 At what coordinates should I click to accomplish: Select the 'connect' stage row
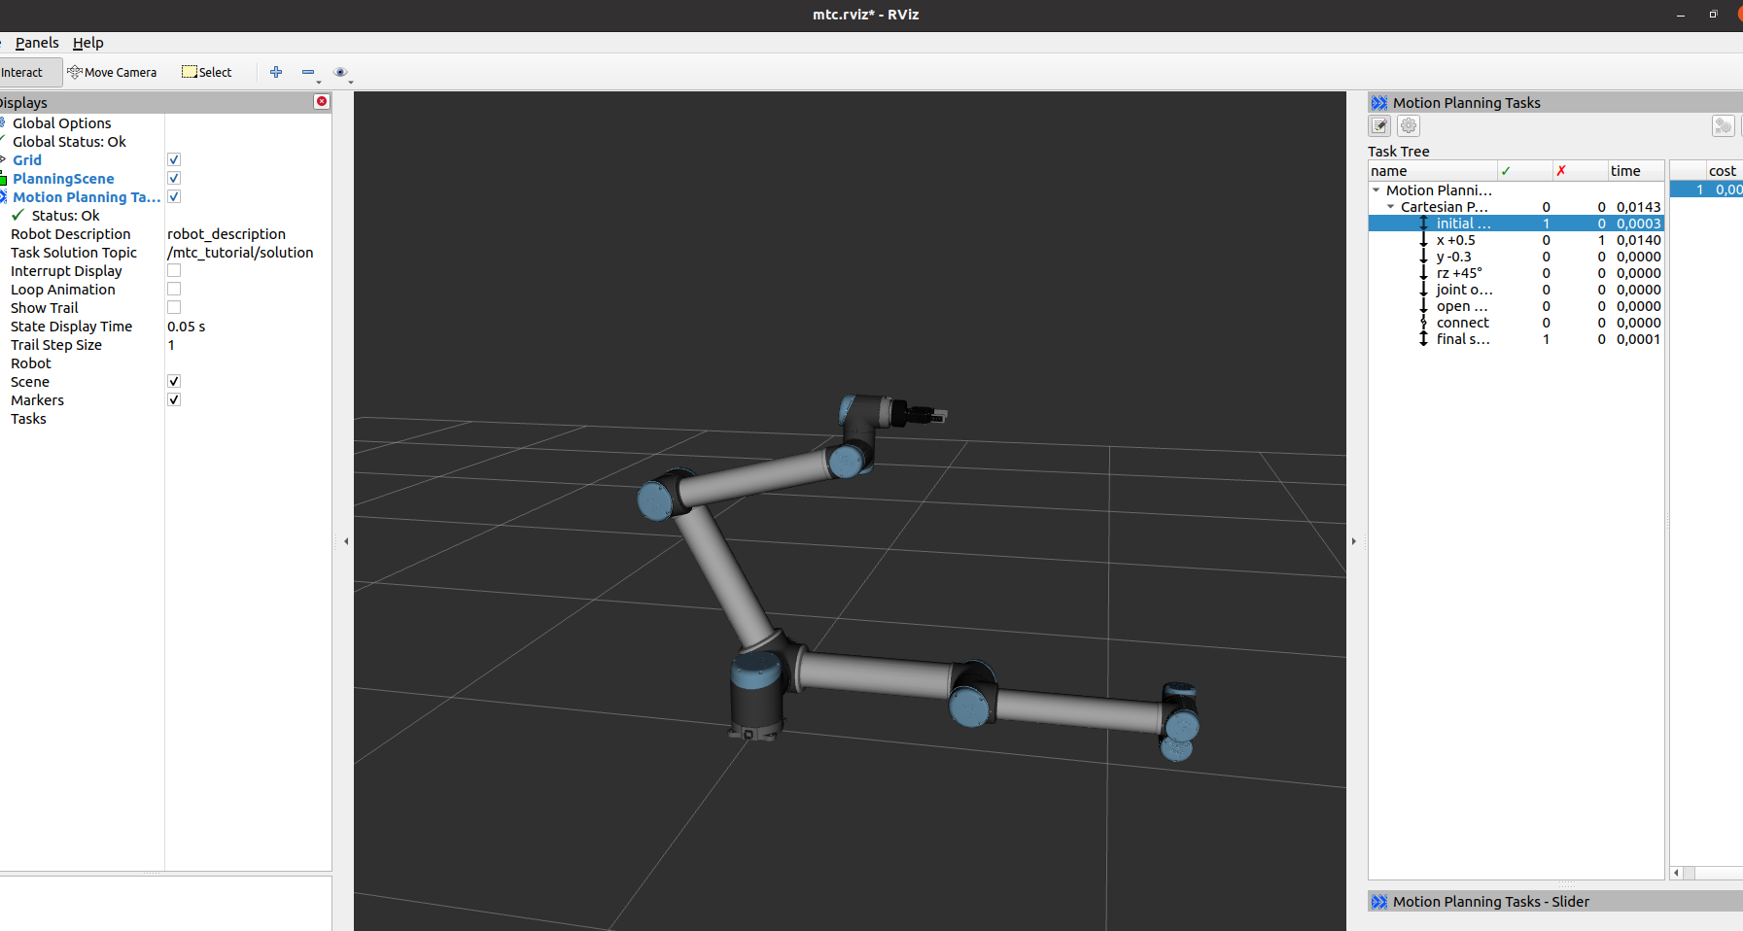(x=1516, y=323)
